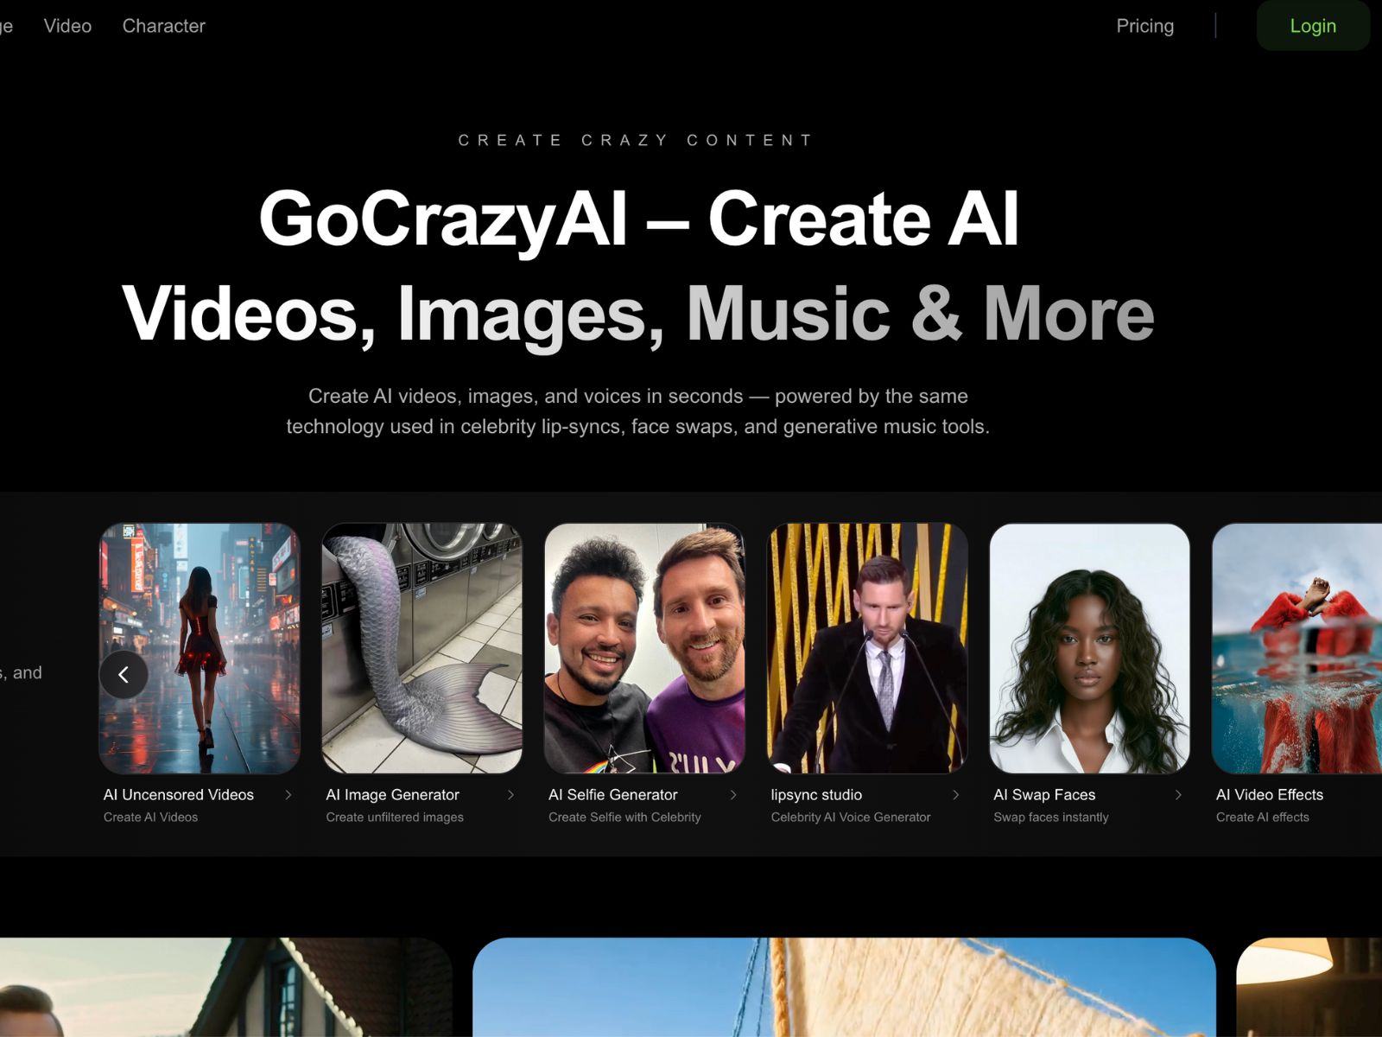Select the two-men selfie thumbnail
Screen dimensions: 1382x1037
(644, 647)
